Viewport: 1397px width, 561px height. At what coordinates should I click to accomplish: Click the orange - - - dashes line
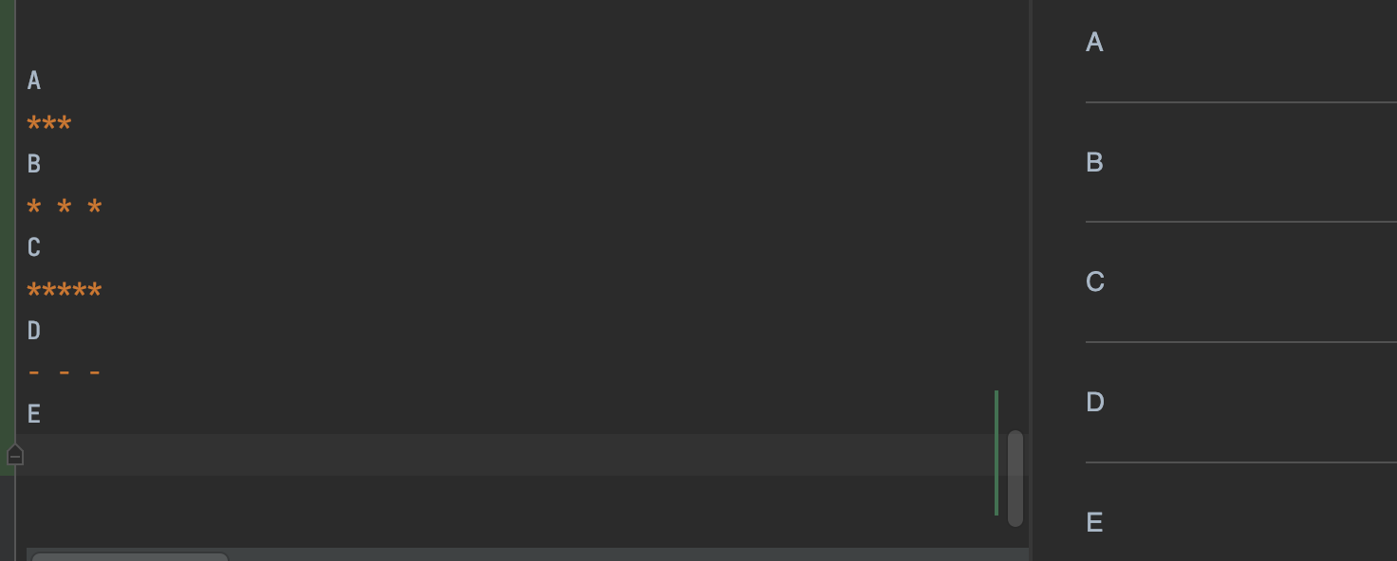(x=65, y=373)
